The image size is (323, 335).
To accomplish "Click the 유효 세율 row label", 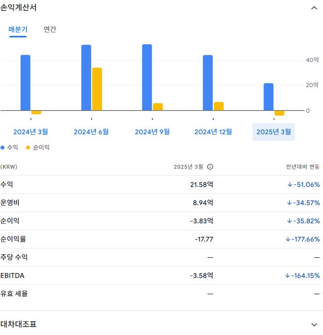I will pyautogui.click(x=14, y=294).
